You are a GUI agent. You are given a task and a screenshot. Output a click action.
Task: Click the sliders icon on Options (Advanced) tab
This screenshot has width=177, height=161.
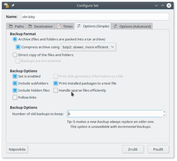115,26
